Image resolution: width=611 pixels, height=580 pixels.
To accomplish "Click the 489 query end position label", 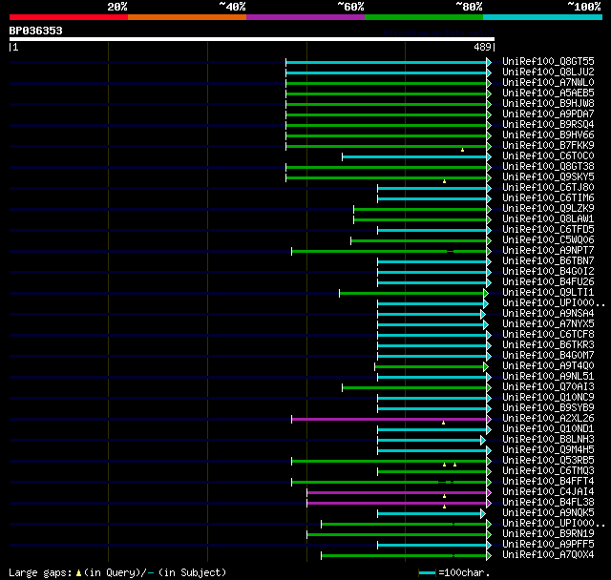I will 482,47.
